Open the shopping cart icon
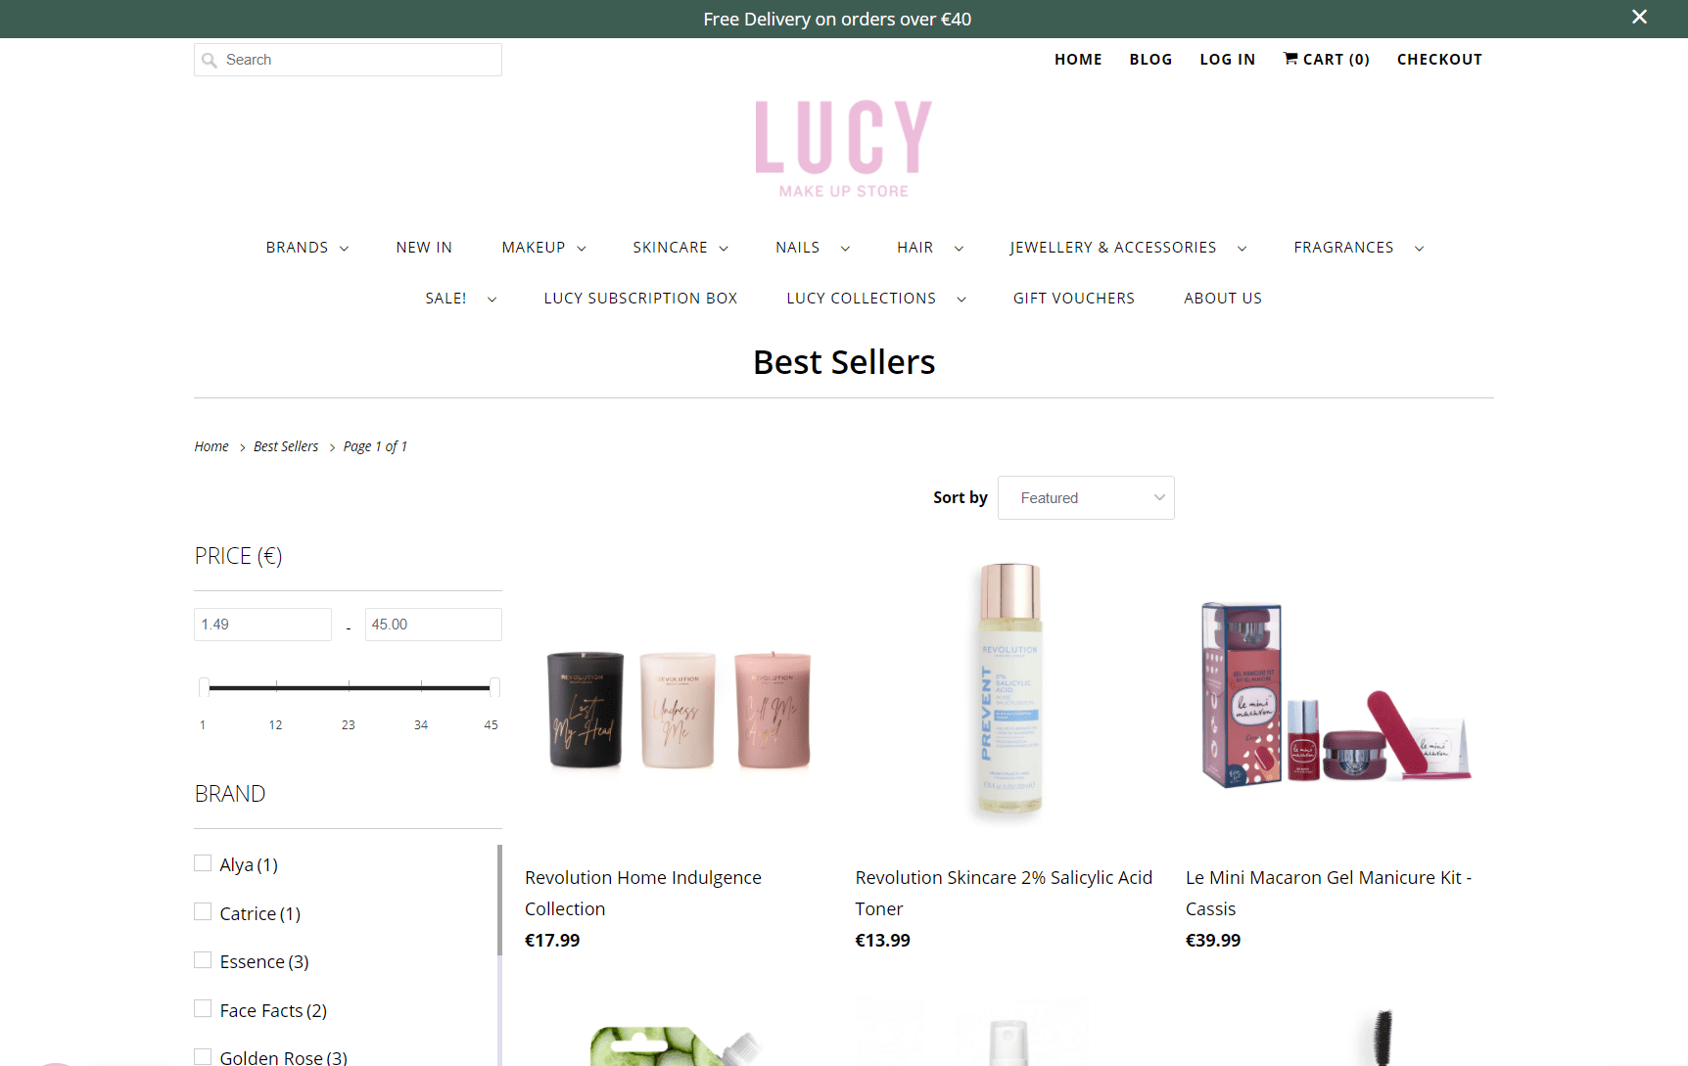The height and width of the screenshot is (1066, 1688). tap(1290, 59)
